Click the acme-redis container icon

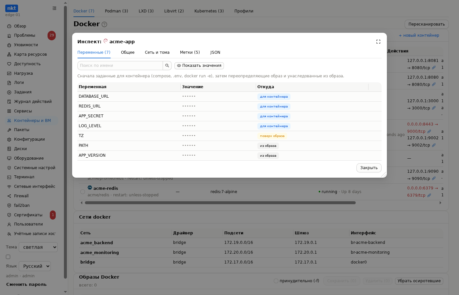90,187
